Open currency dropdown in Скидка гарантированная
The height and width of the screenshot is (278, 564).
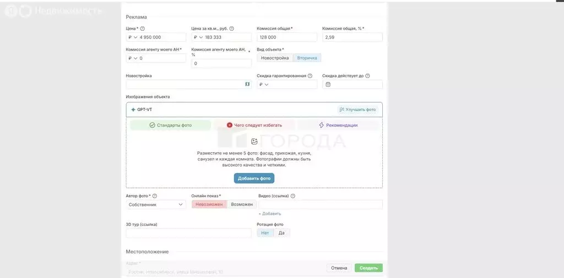(x=264, y=85)
